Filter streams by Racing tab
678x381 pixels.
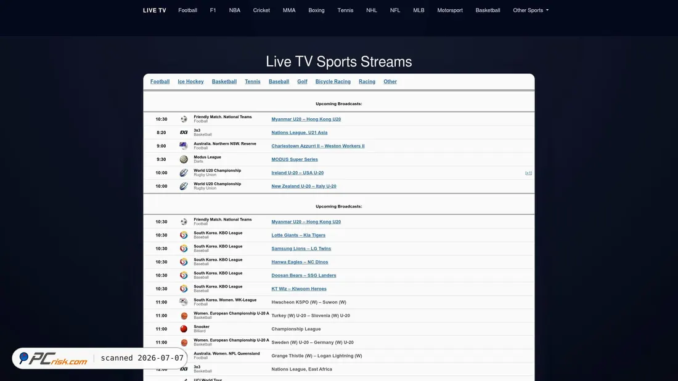(x=367, y=82)
